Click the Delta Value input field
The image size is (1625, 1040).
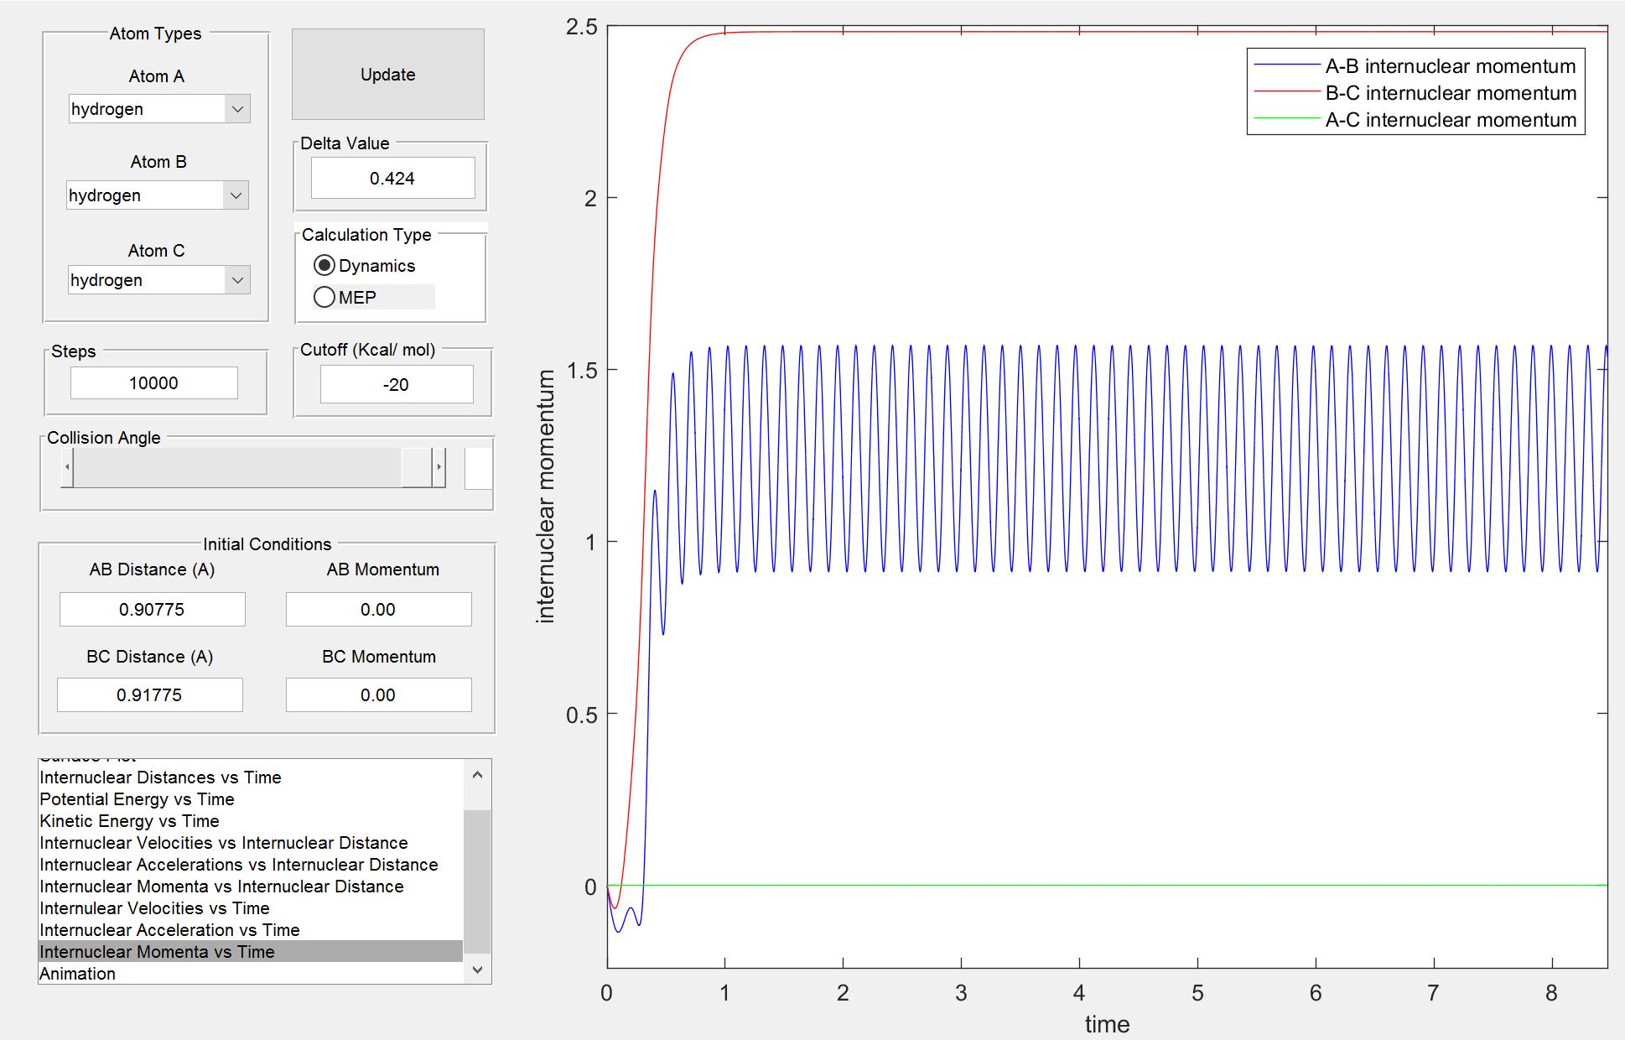[392, 178]
